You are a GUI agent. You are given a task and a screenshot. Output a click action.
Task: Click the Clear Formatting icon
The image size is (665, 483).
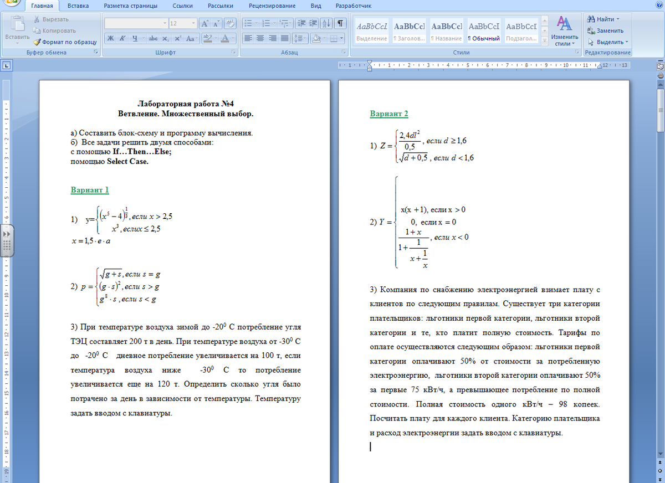pyautogui.click(x=230, y=23)
